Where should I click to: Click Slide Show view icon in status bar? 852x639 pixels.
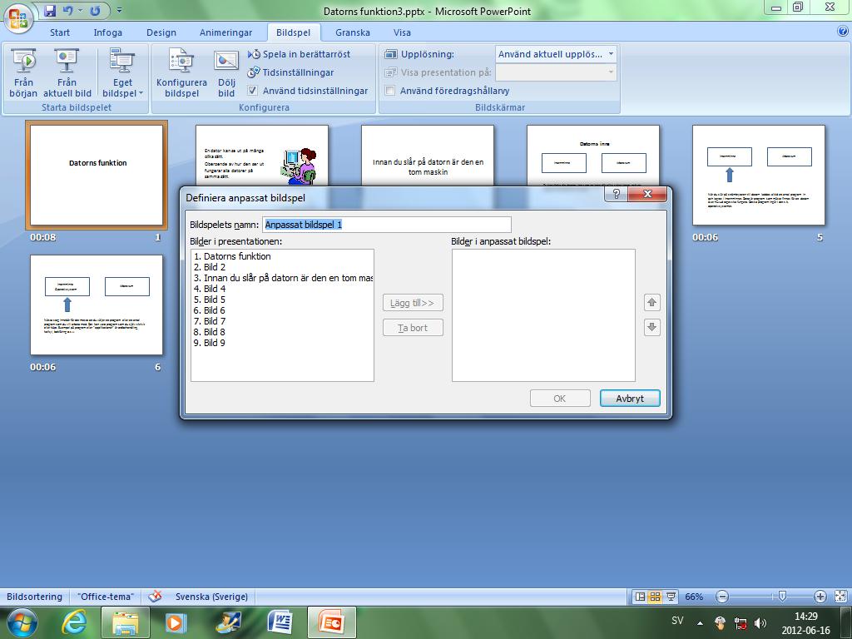click(671, 597)
